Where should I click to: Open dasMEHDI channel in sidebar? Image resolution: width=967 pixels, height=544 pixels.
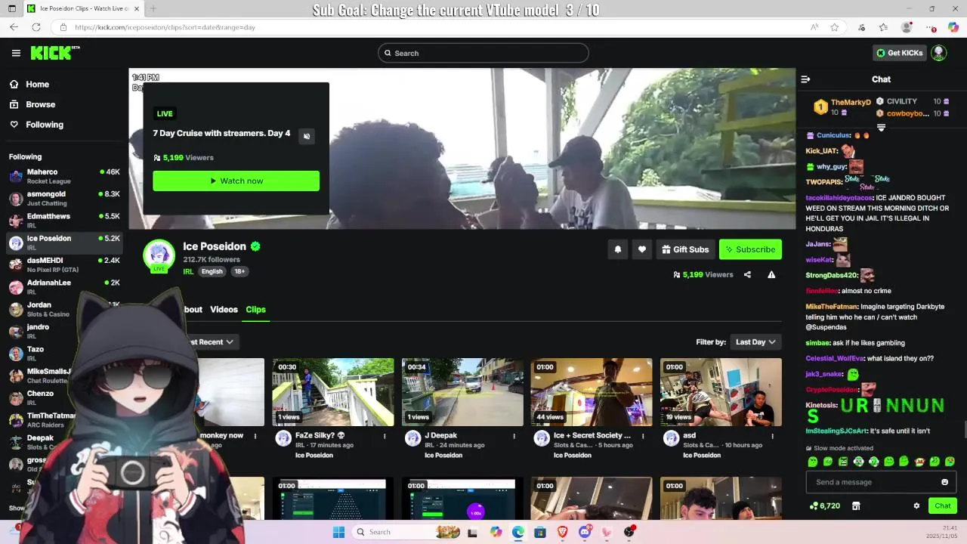pyautogui.click(x=64, y=264)
